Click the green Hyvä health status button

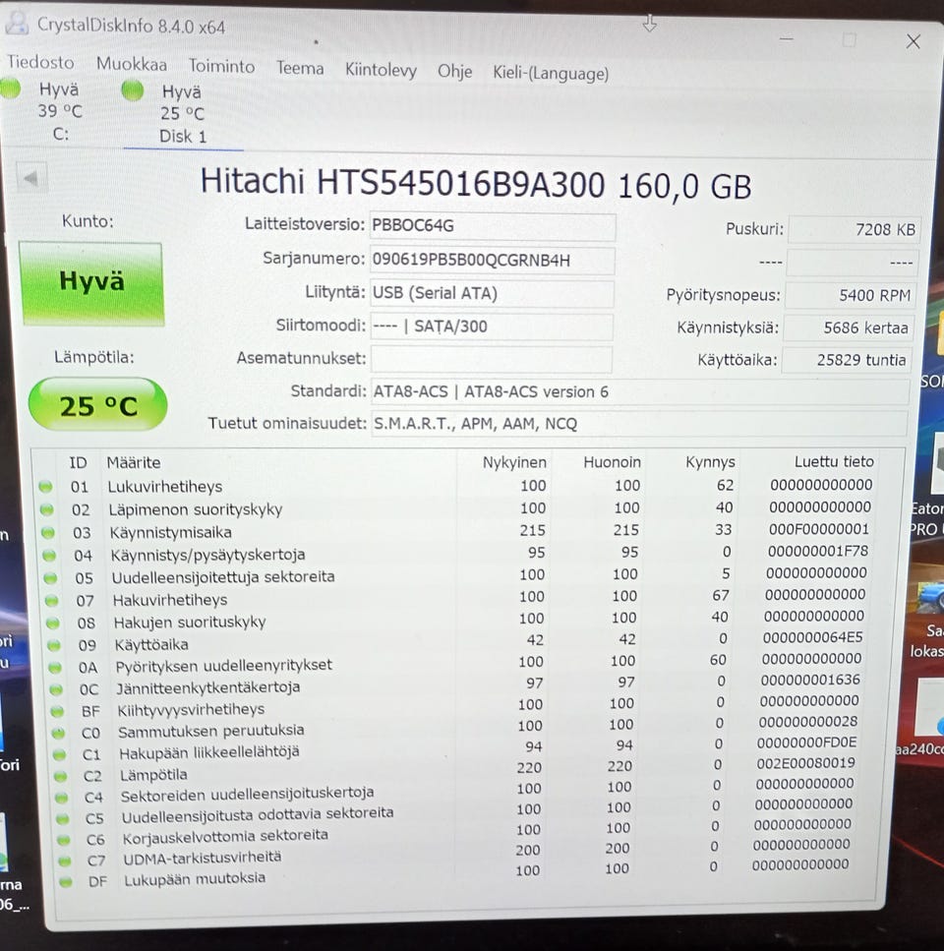92,283
